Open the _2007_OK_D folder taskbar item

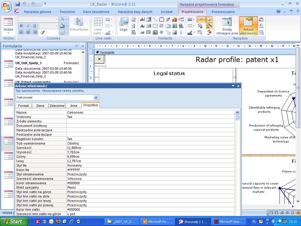pyautogui.click(x=122, y=222)
